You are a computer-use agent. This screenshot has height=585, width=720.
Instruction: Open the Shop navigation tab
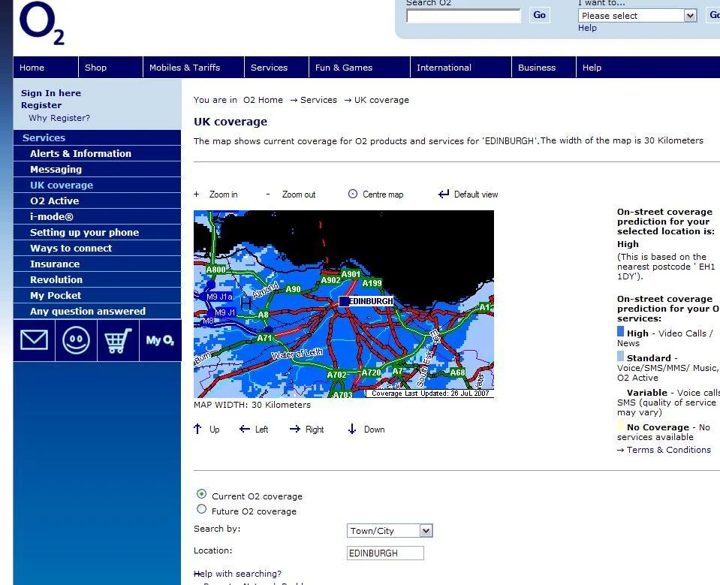pos(110,68)
